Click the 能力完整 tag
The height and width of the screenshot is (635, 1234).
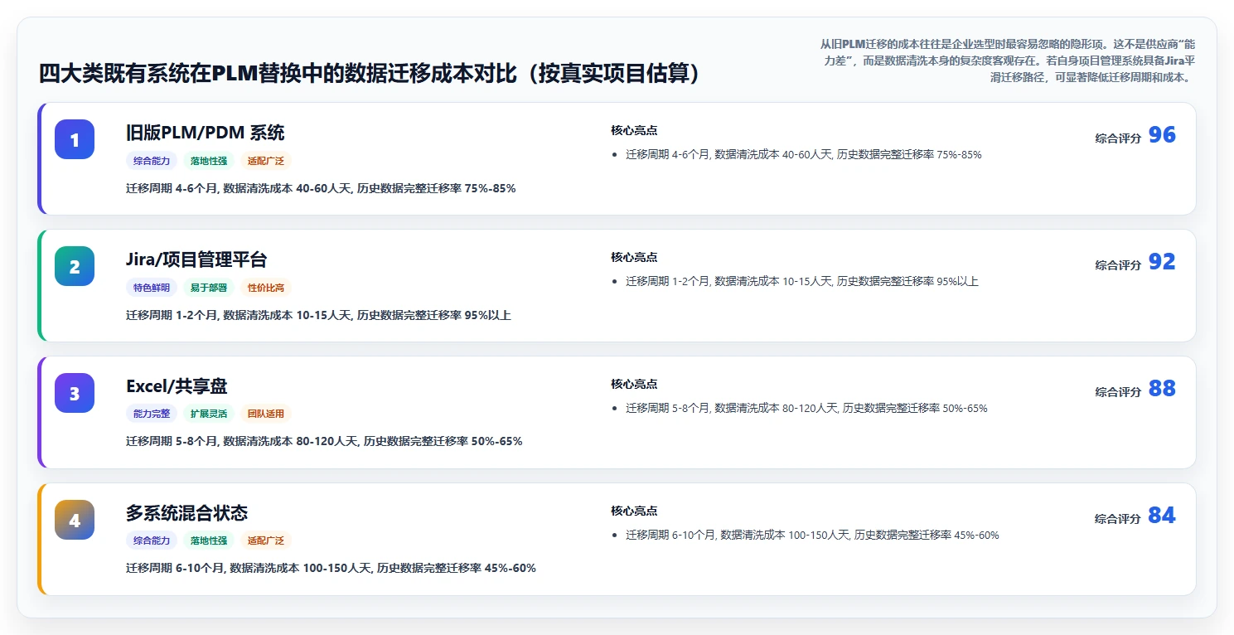tap(152, 414)
